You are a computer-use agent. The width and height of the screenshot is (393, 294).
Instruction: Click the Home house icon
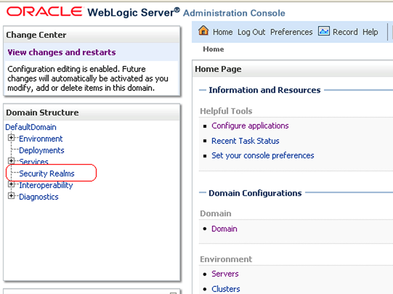pyautogui.click(x=203, y=31)
